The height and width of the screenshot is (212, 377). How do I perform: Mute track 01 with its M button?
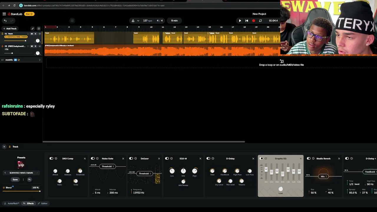[x=32, y=34]
